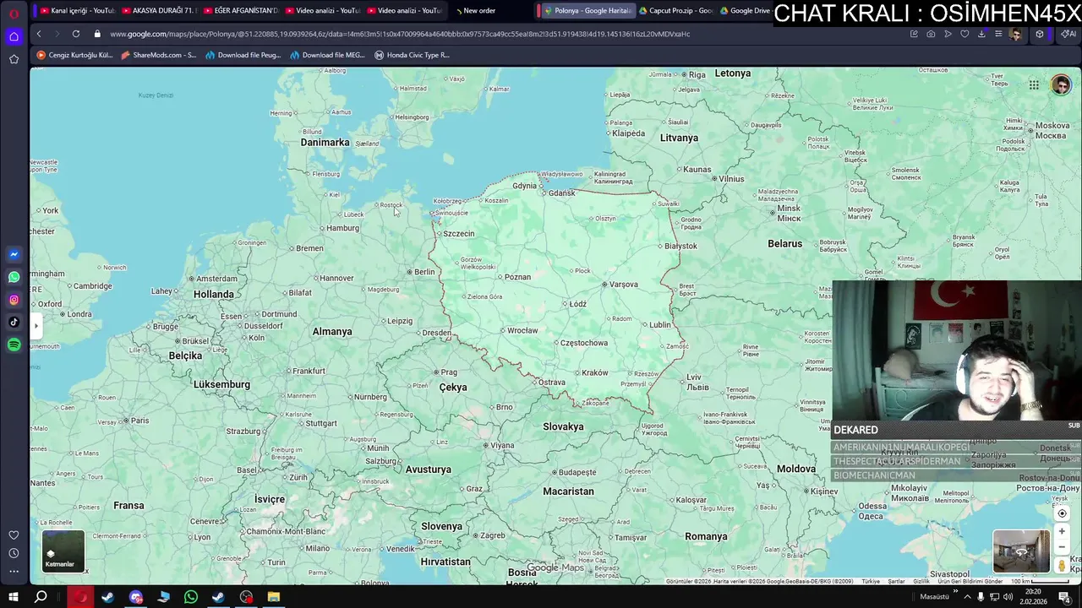1082x608 pixels.
Task: Open Download file Peug... bookmark
Action: pos(243,55)
